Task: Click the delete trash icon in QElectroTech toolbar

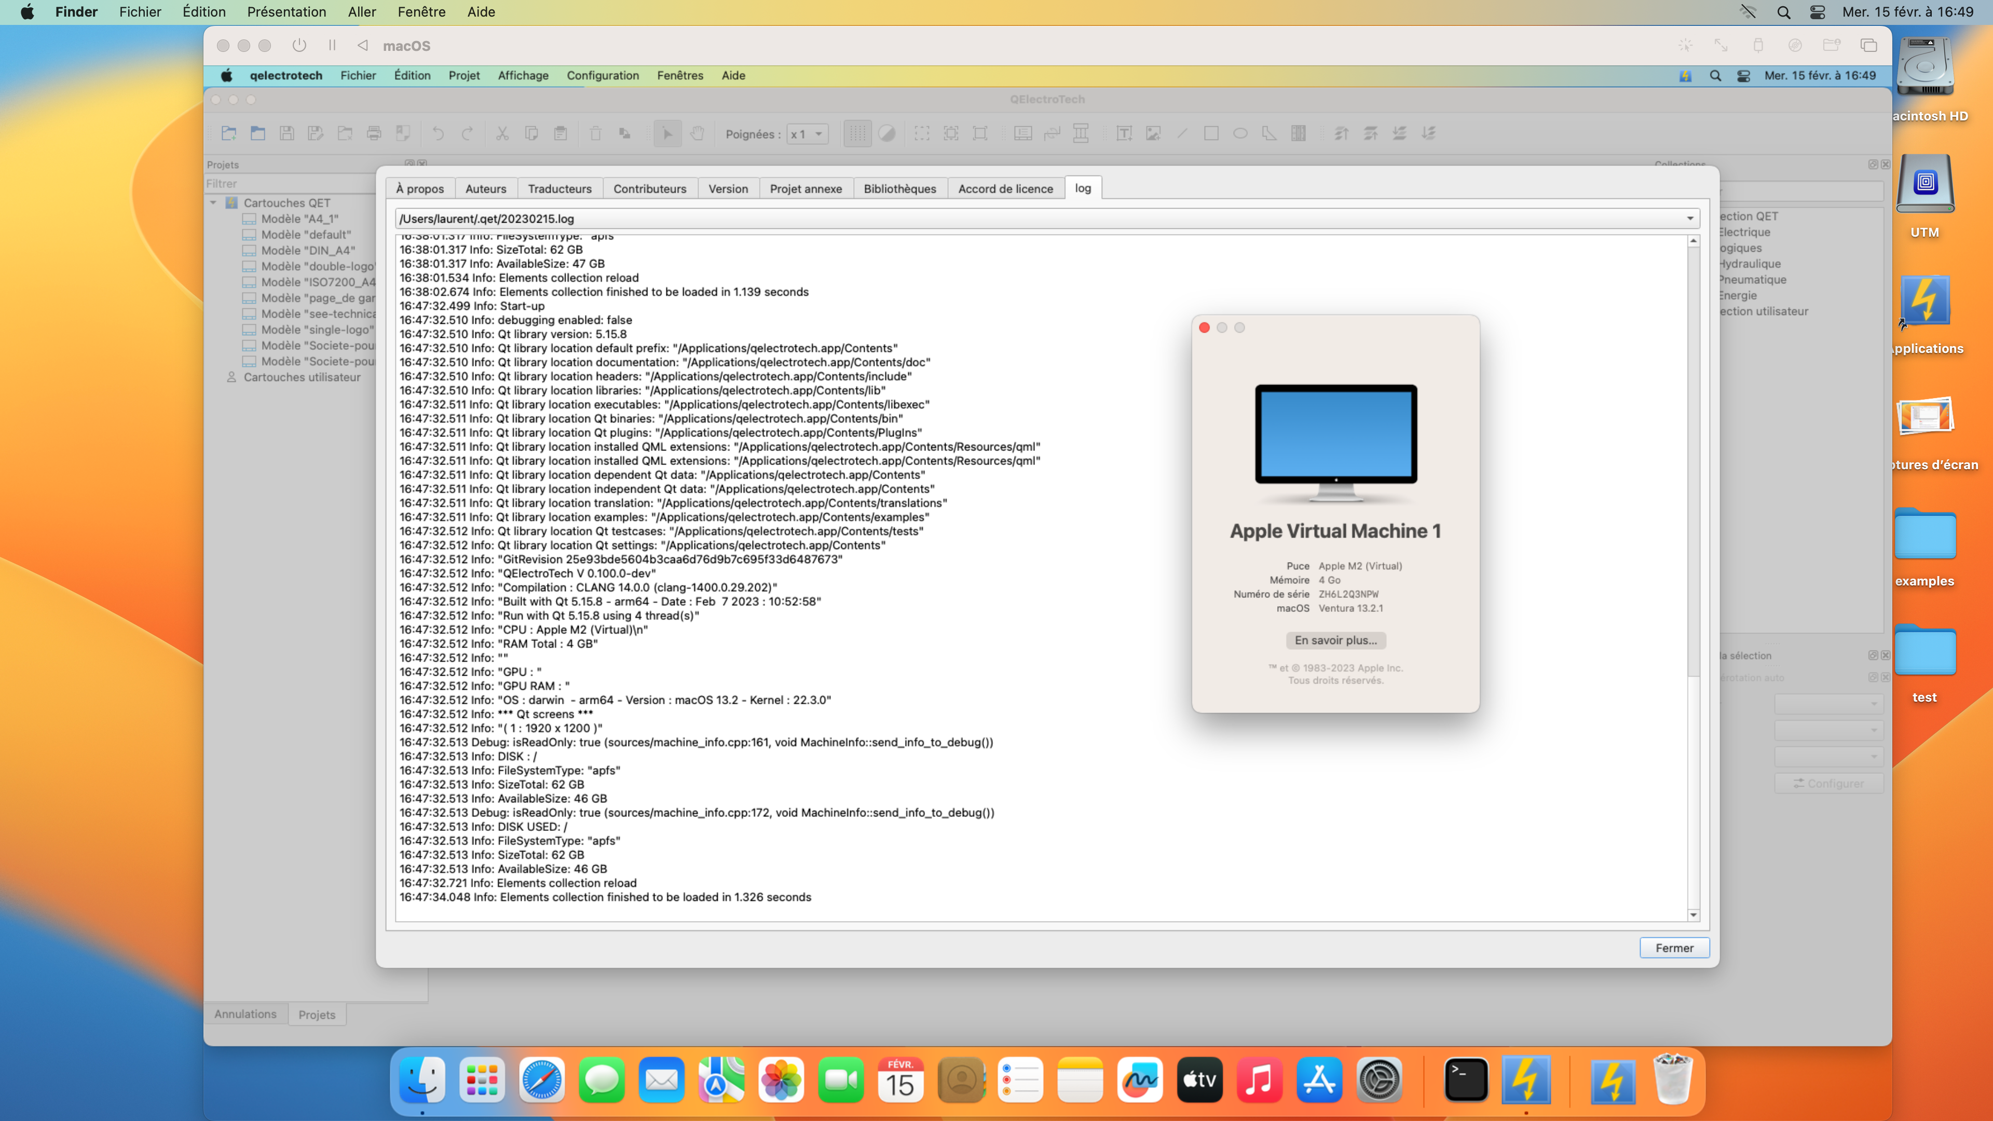Action: coord(596,133)
